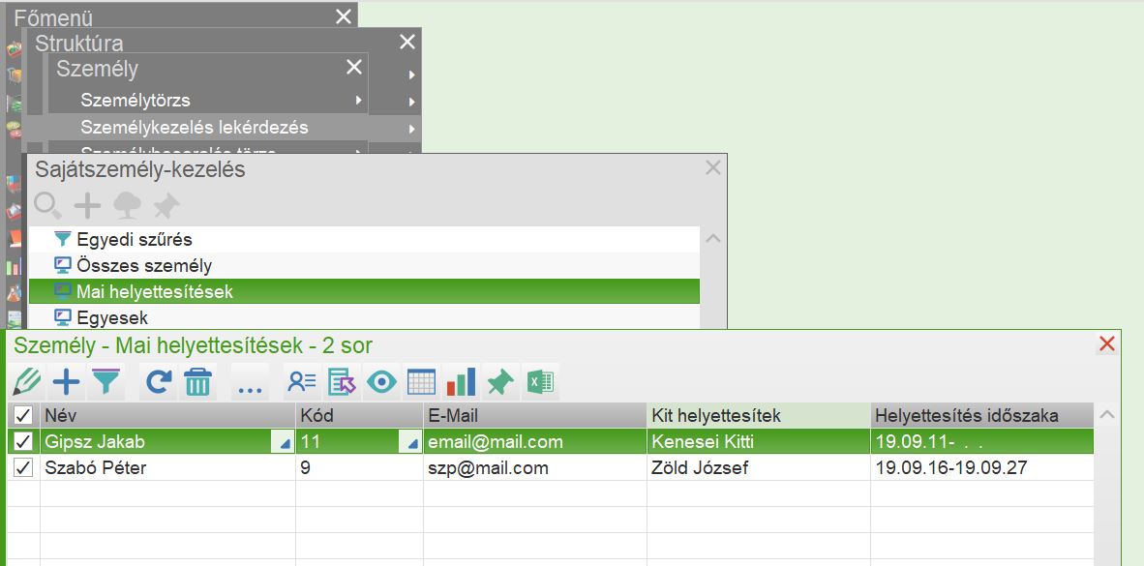Click the form with cursor arrow icon
1144x566 pixels.
point(342,381)
